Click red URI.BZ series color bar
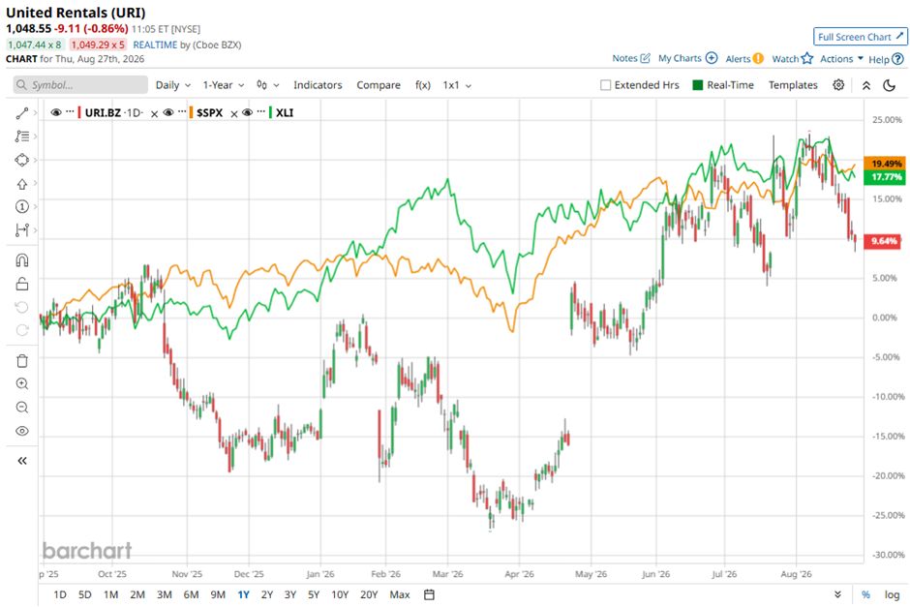Viewport: 910px width, 607px height. pos(79,112)
